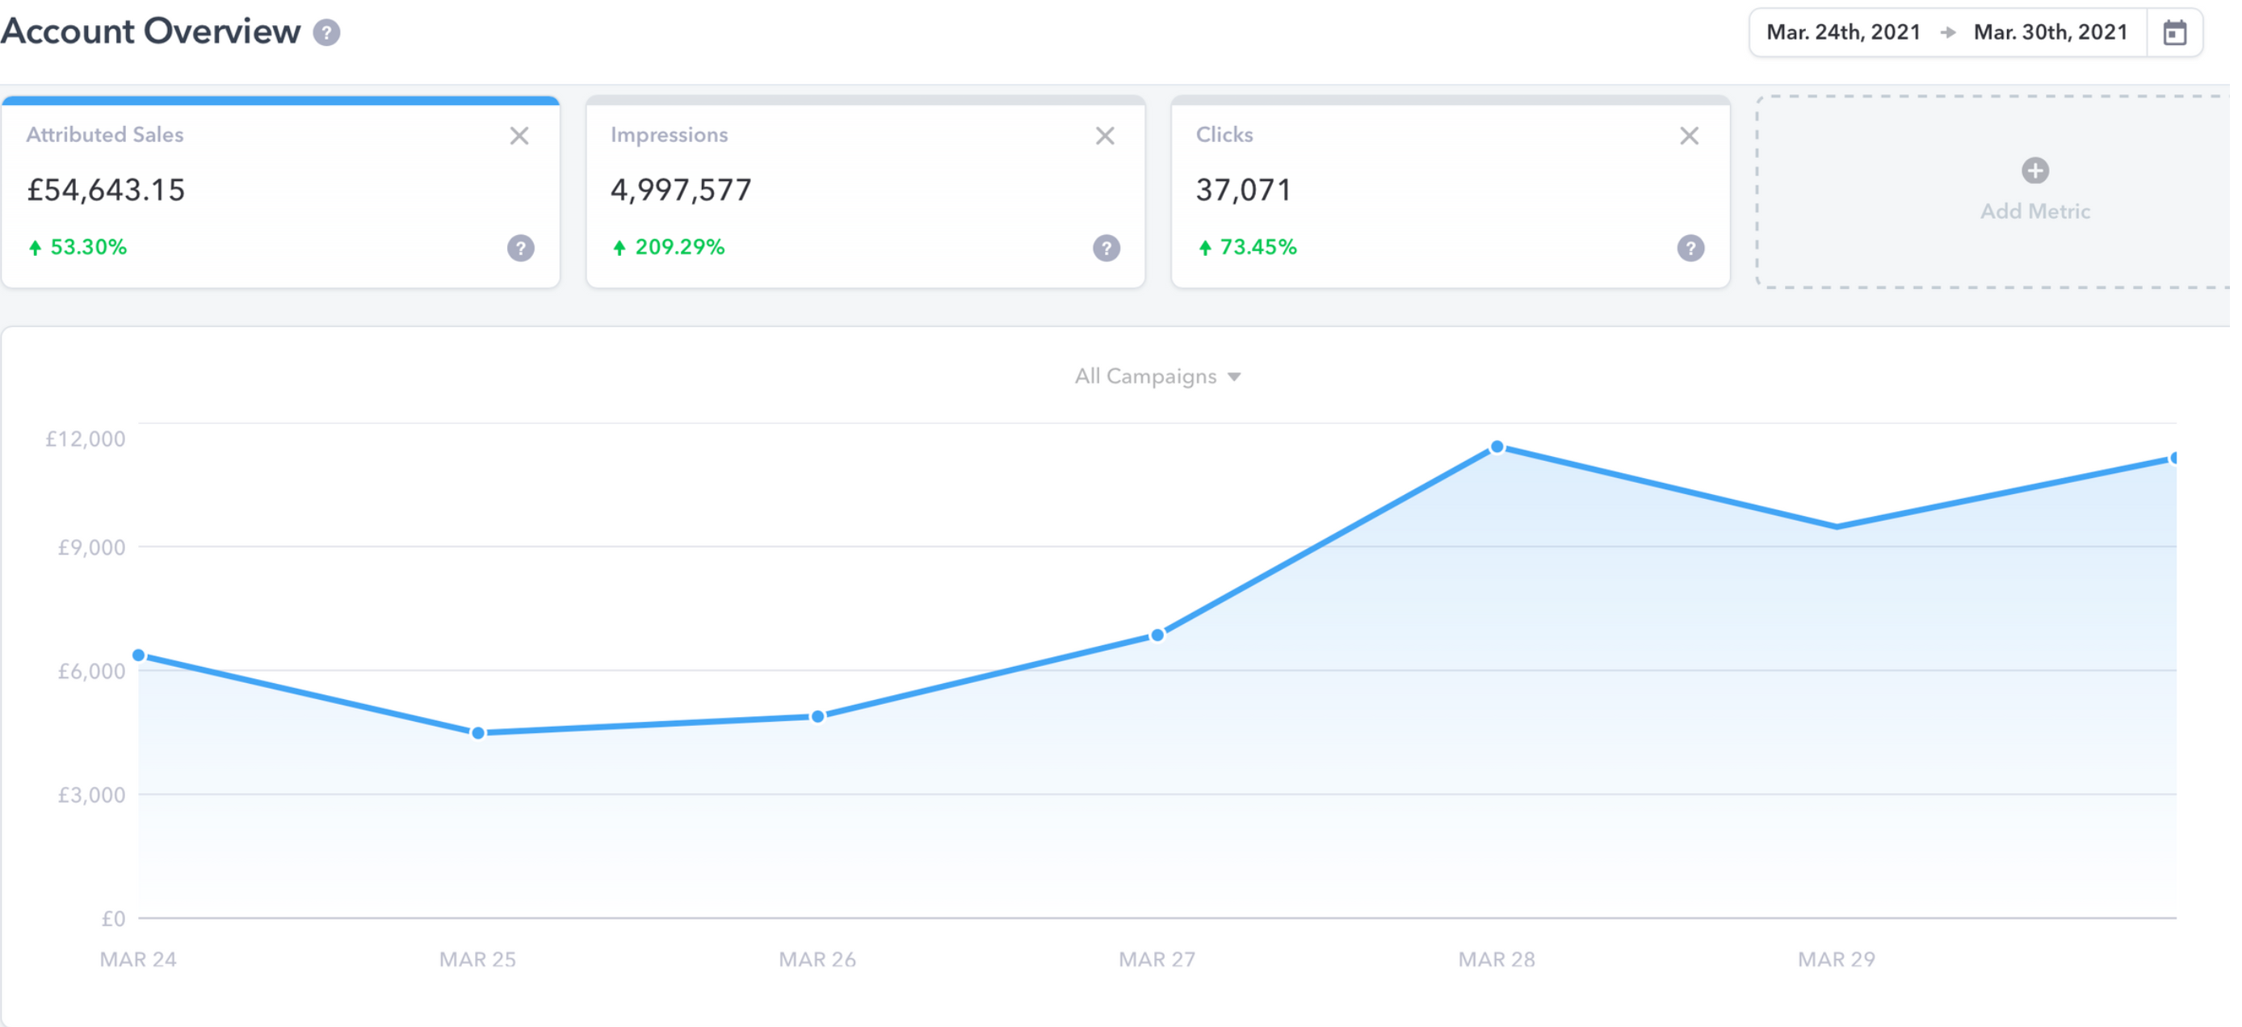Select the Impressions metric card
This screenshot has height=1027, width=2242.
tap(865, 190)
